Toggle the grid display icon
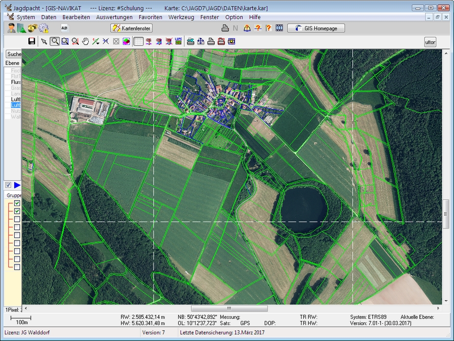The width and height of the screenshot is (454, 341). click(x=138, y=42)
